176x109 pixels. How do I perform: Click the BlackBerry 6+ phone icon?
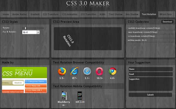(64, 96)
